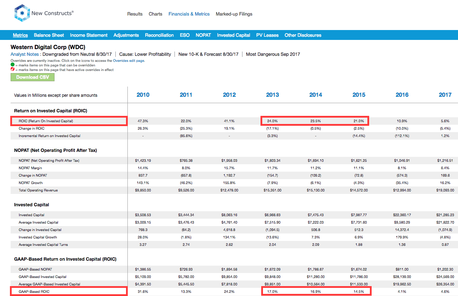This screenshot has height=296, width=458.
Task: Click the 2015 column header
Action: [x=359, y=95]
